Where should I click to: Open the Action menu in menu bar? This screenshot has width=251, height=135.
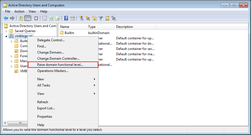pos(19,11)
